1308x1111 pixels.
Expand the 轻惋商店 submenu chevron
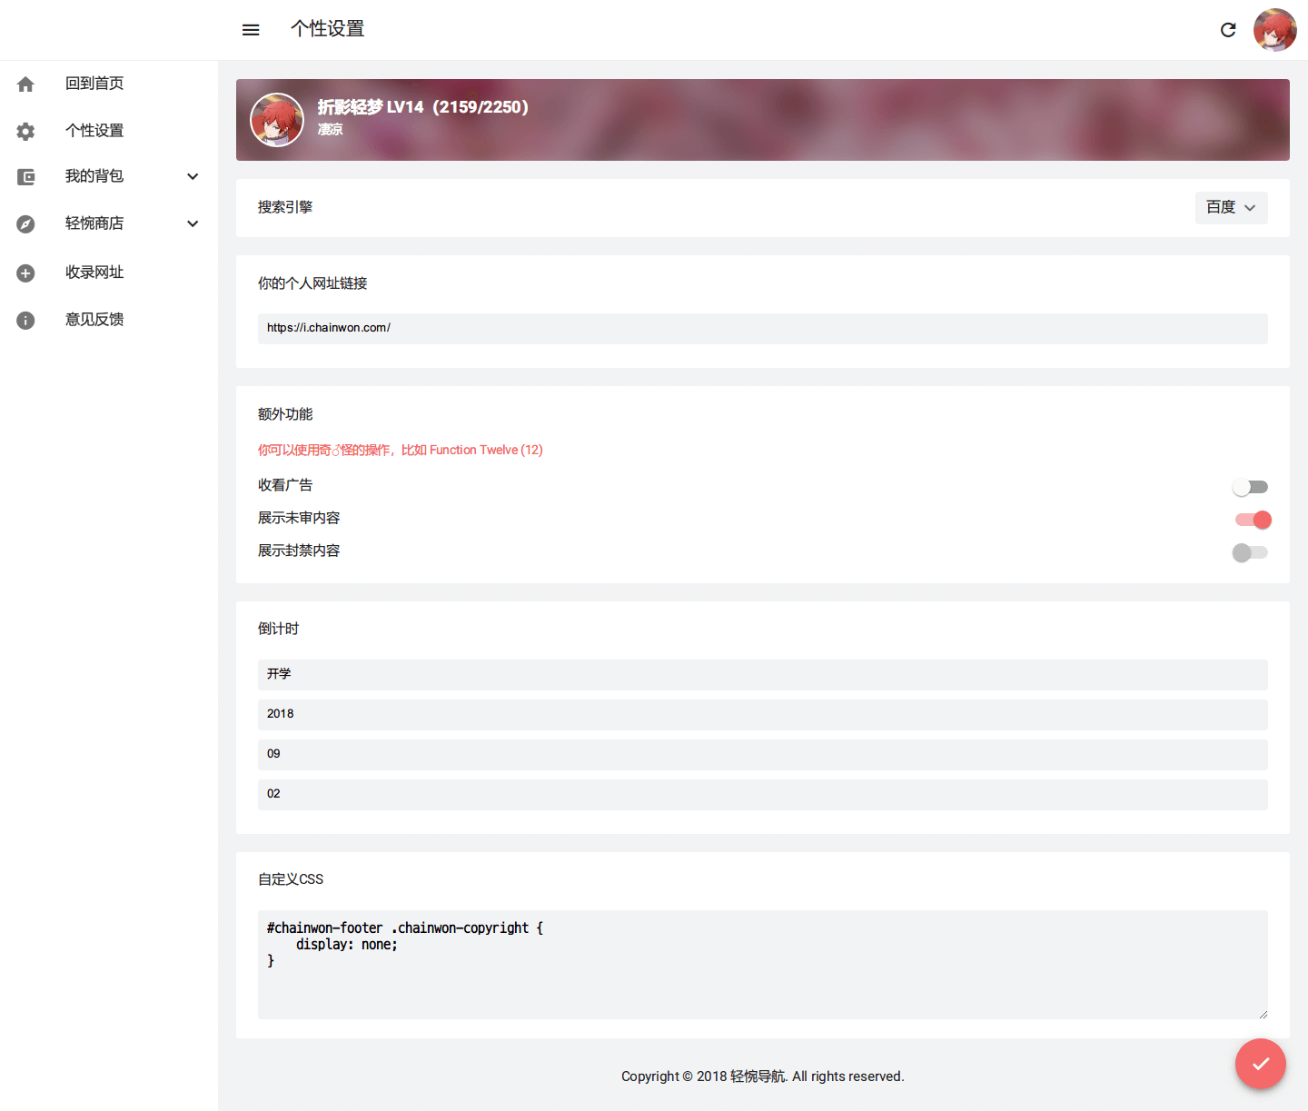click(193, 223)
